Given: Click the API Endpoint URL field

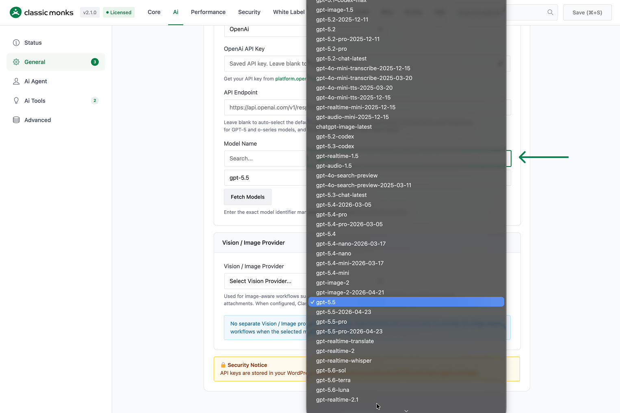Looking at the screenshot, I should pos(265,108).
